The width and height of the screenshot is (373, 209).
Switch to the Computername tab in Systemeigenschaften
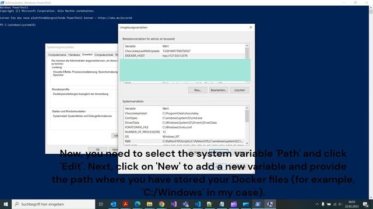[57, 55]
